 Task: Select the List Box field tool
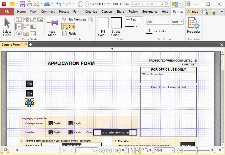pyautogui.click(x=26, y=20)
